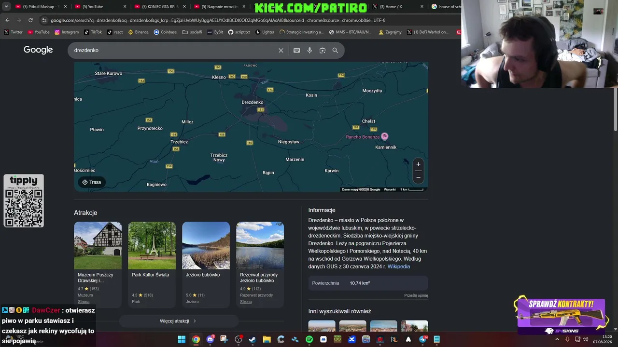Open the Lighter bookmark
618x347 pixels.
tap(265, 32)
